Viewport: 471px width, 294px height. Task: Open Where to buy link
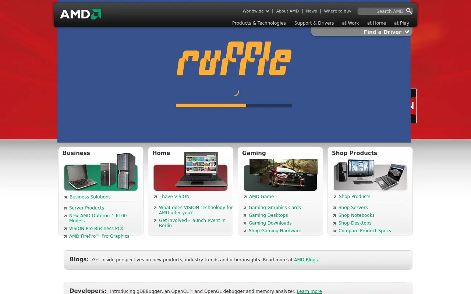[337, 11]
